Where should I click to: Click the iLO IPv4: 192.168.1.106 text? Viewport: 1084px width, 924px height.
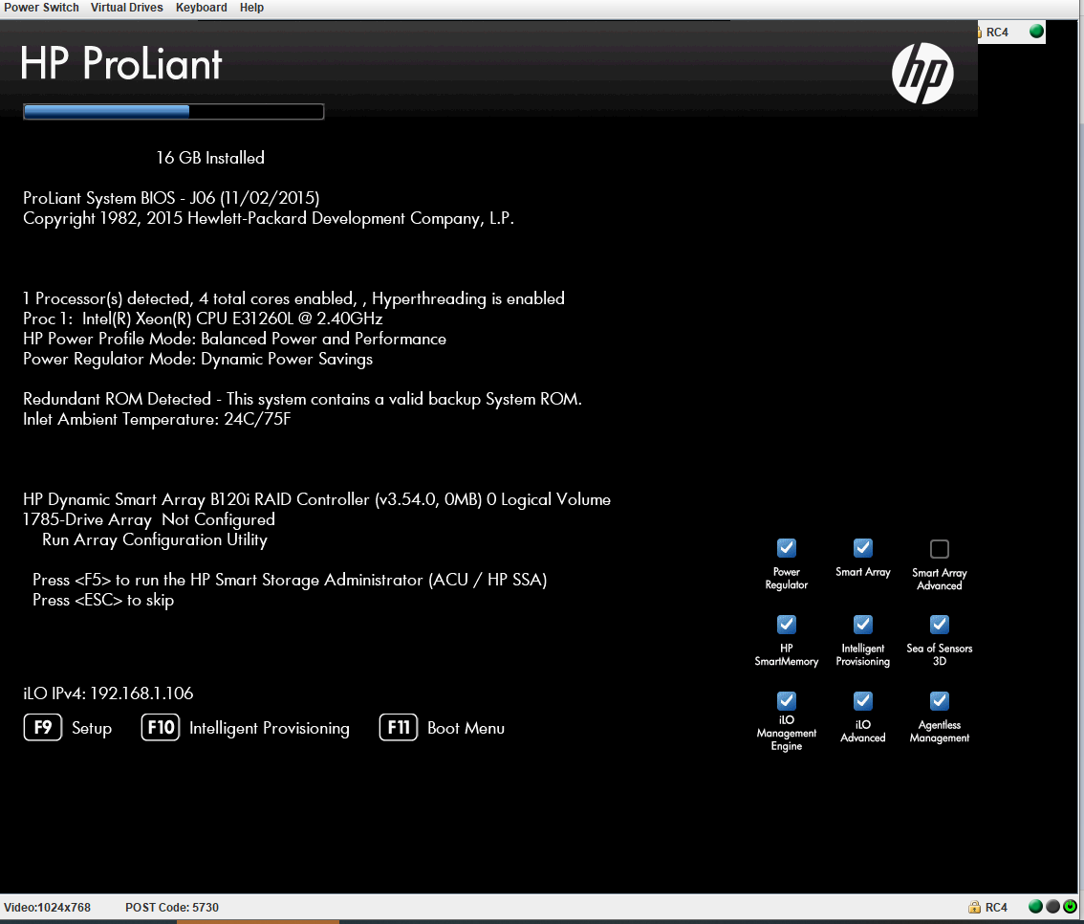coord(108,693)
